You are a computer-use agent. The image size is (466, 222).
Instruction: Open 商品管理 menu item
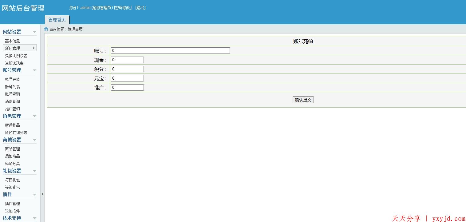(x=12, y=149)
